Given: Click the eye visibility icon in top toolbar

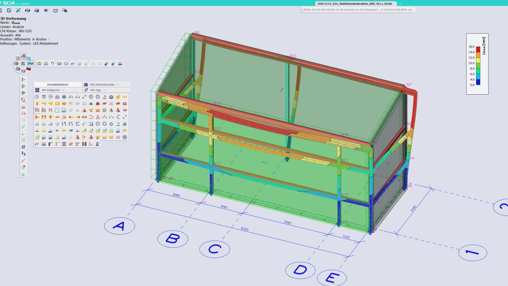Looking at the screenshot, I should [x=46, y=10].
